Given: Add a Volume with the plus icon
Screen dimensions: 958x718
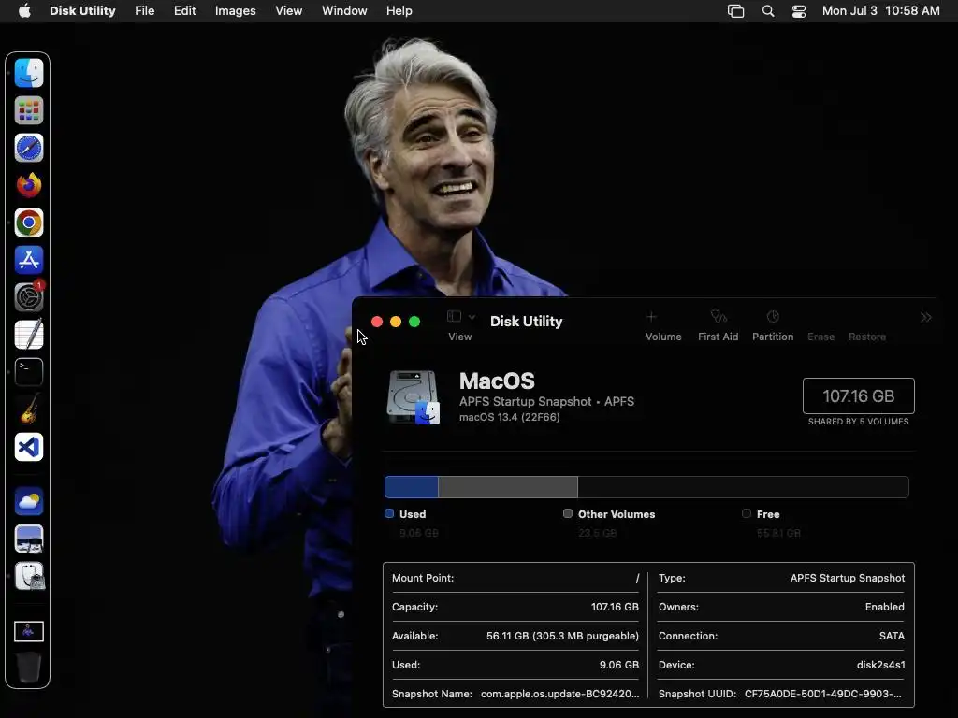Looking at the screenshot, I should 651,316.
